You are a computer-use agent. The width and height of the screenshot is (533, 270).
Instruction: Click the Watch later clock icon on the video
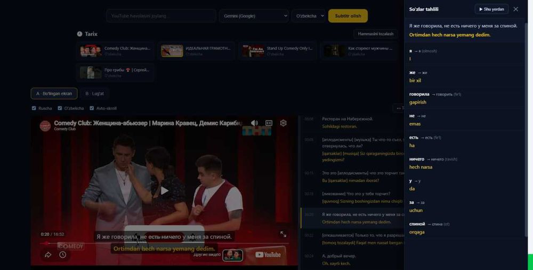pyautogui.click(x=62, y=255)
